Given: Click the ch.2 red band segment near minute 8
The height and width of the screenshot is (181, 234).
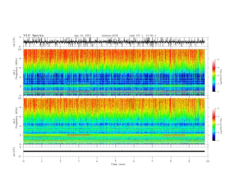Looking at the screenshot, I should (174, 135).
